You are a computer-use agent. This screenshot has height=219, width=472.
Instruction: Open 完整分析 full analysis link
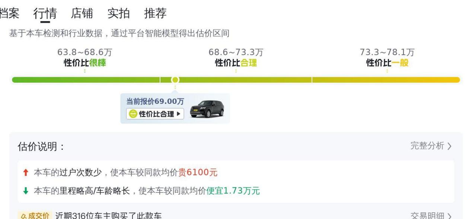click(431, 146)
